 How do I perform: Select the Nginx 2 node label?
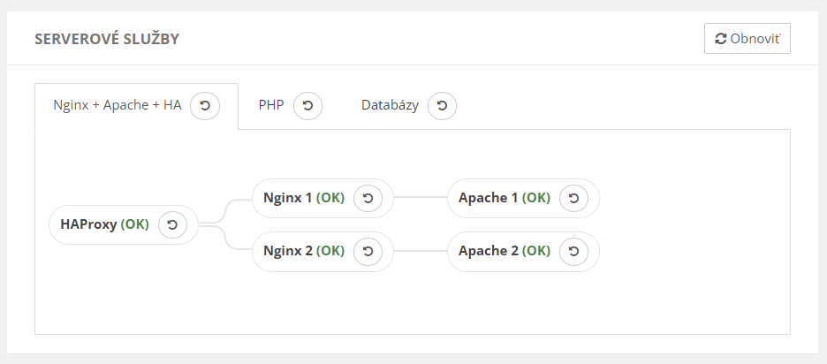coord(288,251)
